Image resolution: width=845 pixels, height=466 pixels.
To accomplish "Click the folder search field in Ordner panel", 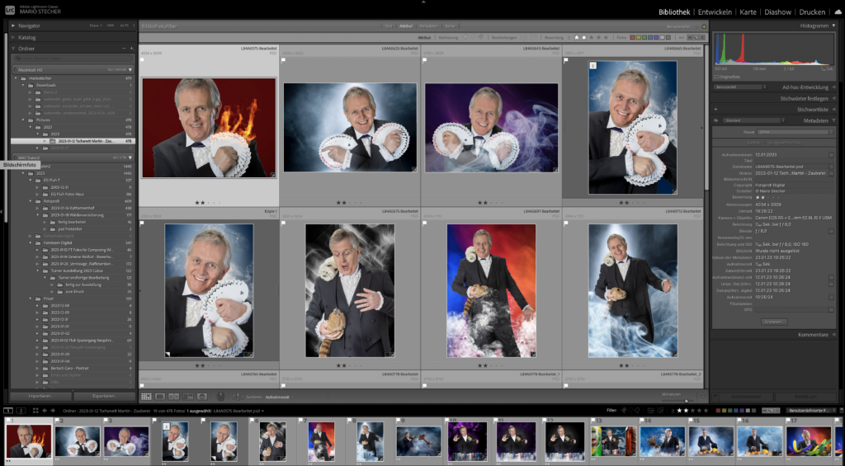I will click(x=73, y=59).
